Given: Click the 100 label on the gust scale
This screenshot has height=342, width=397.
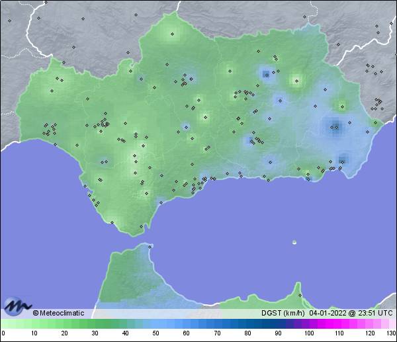Looking at the screenshot, I should coord(308,333).
